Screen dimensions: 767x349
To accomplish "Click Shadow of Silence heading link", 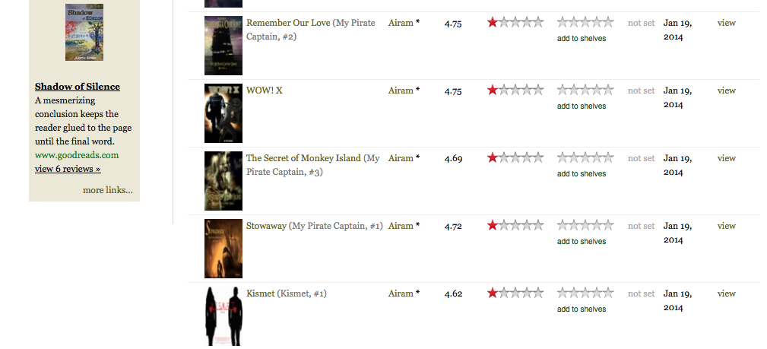I will 78,87.
